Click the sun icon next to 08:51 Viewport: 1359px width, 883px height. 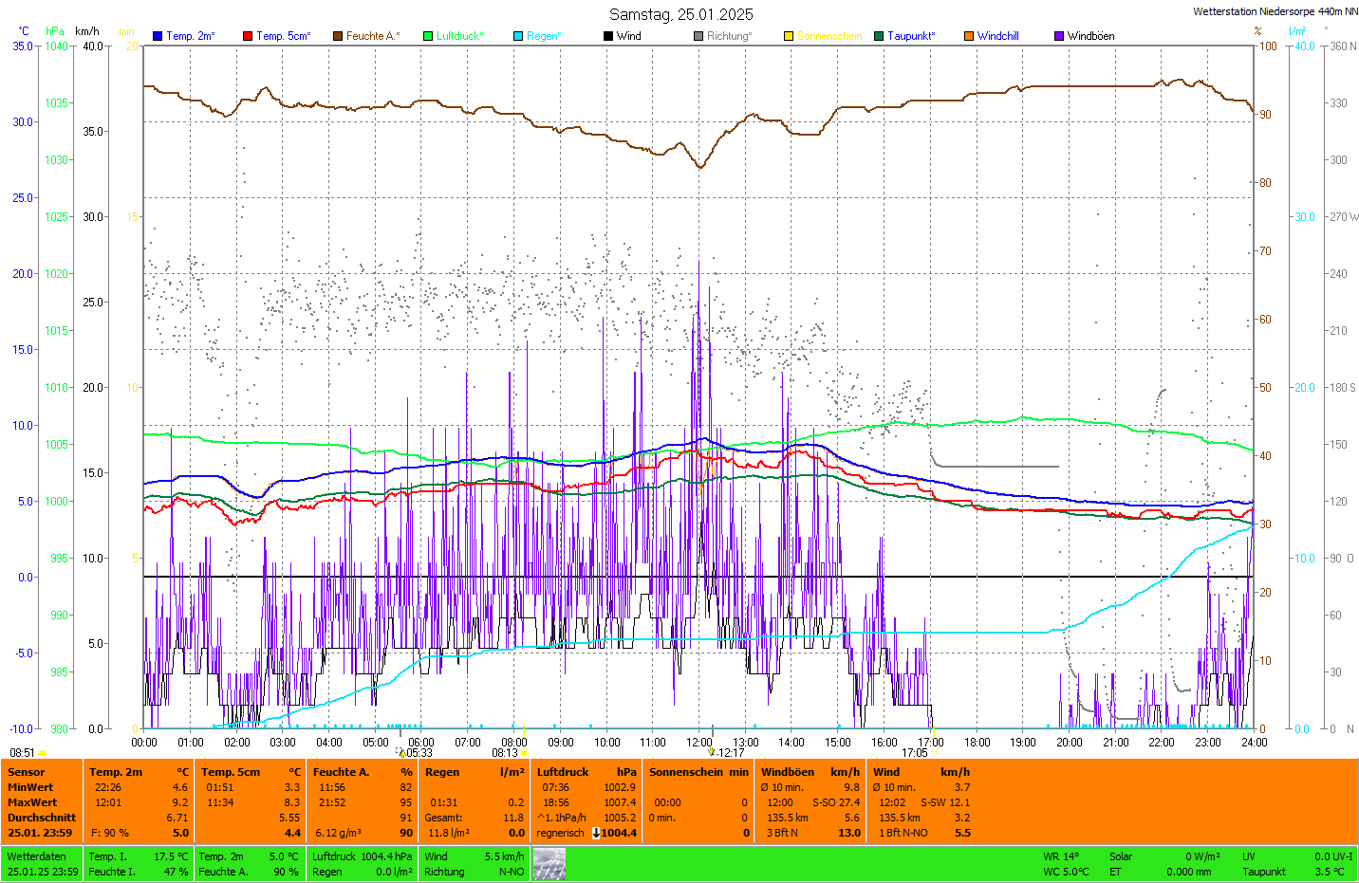pos(42,753)
